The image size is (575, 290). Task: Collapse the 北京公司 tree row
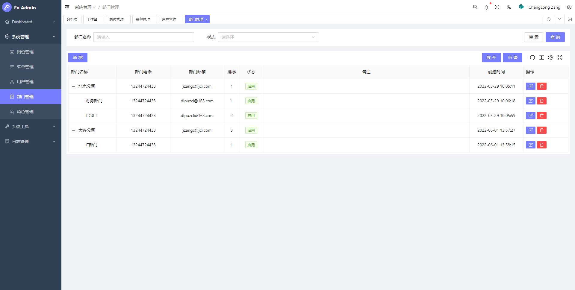click(73, 86)
